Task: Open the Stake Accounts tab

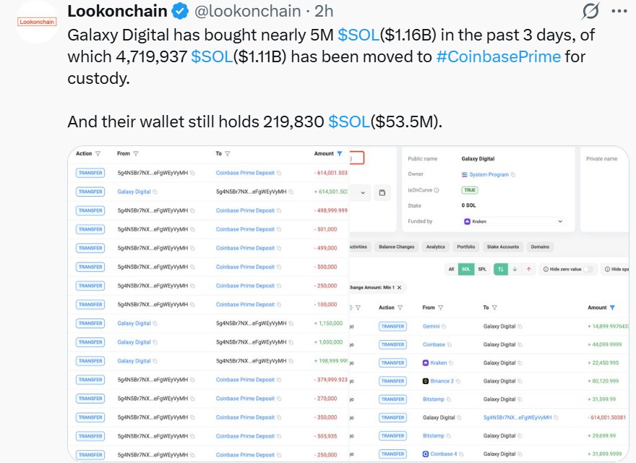Action: tap(502, 247)
